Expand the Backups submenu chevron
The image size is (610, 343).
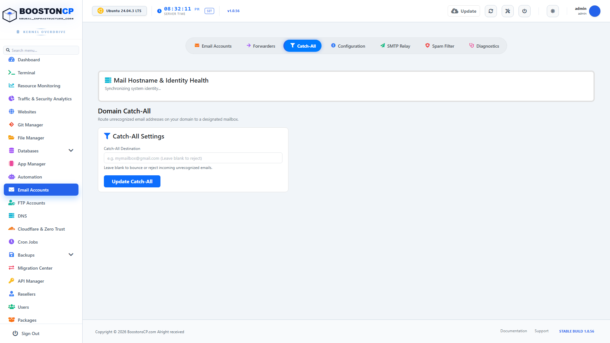pos(71,255)
